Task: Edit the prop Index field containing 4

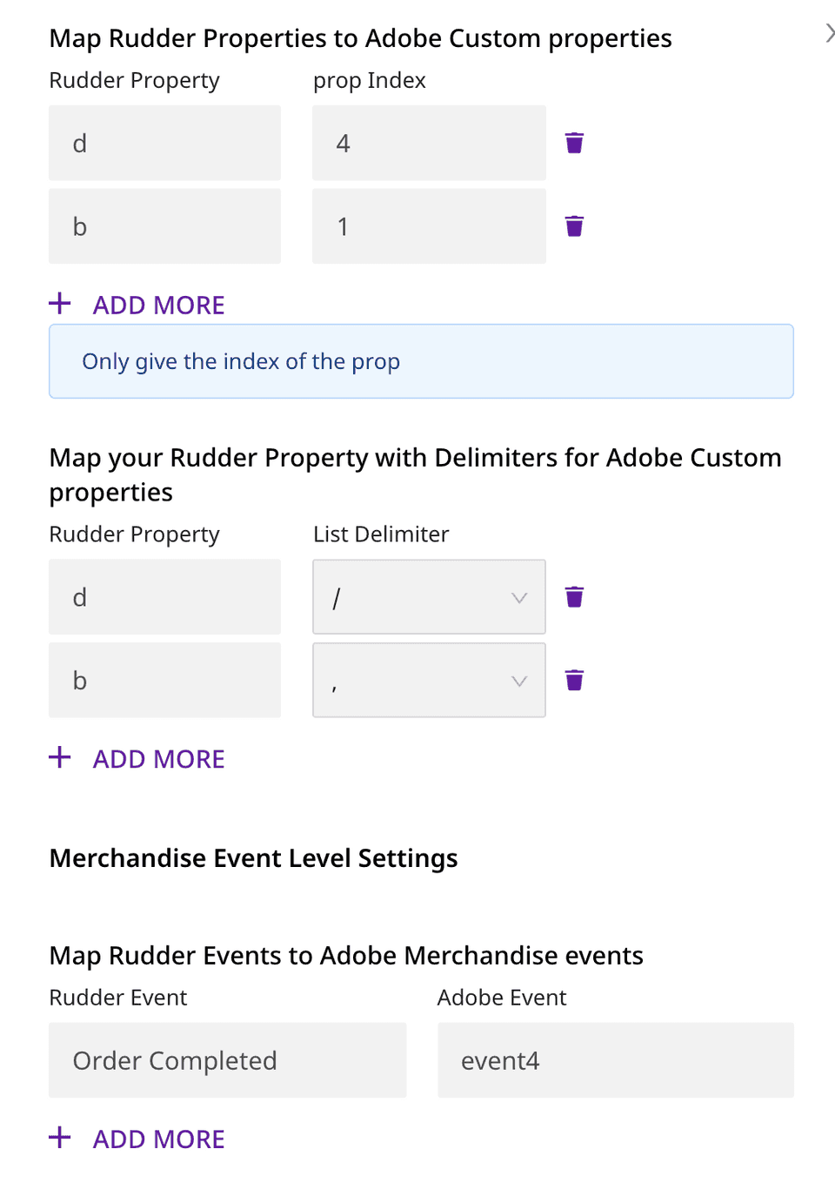Action: pos(429,143)
